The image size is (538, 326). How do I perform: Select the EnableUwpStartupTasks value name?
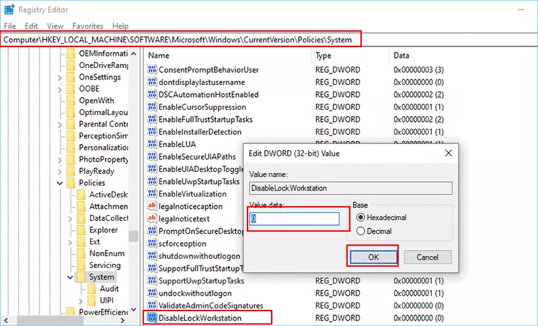pos(199,181)
